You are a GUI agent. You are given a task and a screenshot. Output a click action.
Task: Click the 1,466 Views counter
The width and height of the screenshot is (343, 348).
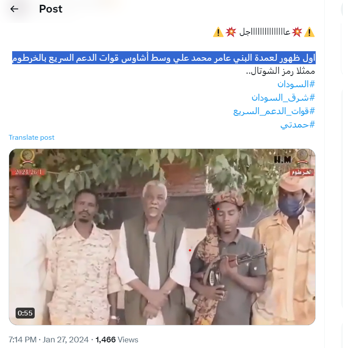pyautogui.click(x=117, y=340)
